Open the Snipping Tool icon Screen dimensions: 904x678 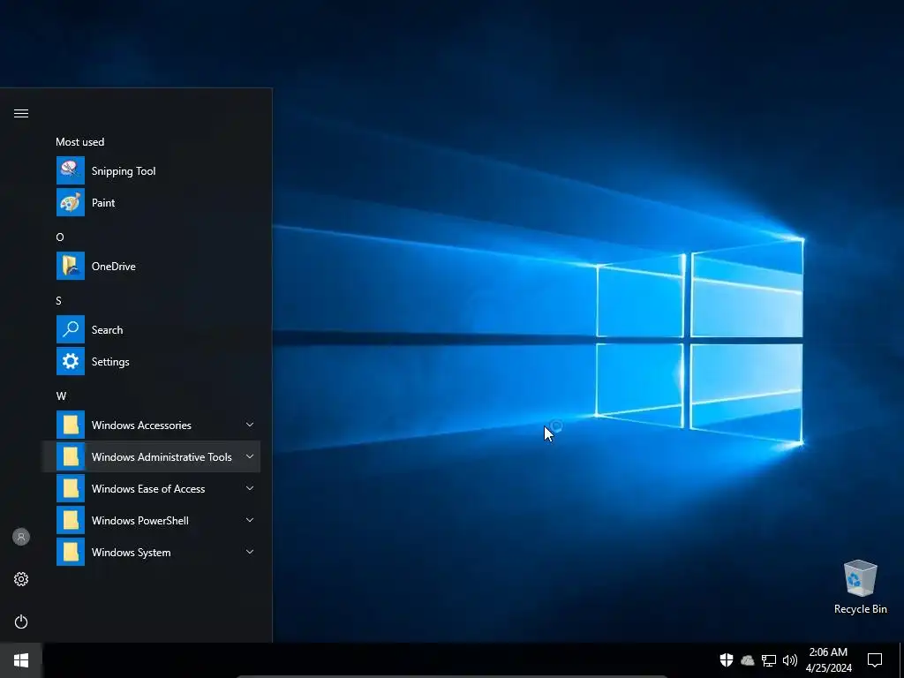click(71, 170)
